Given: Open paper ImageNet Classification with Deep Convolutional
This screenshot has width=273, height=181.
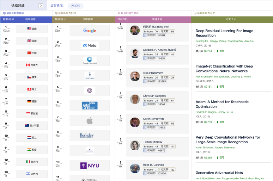Looking at the screenshot, I should tap(224, 69).
